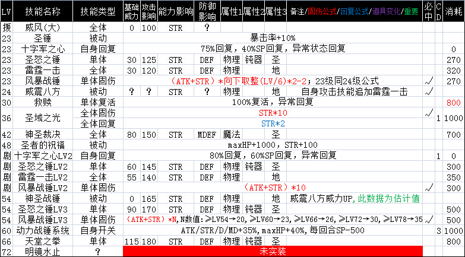The width and height of the screenshot is (465, 257).
Task: Click the 能力影响 column header
Action: (176, 11)
